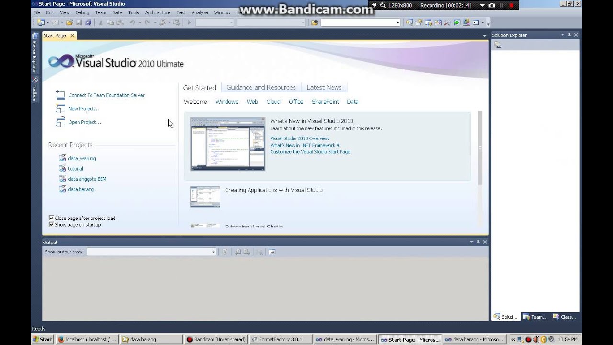Click the Start Page vertical scrollbar
613x345 pixels.
click(x=480, y=148)
